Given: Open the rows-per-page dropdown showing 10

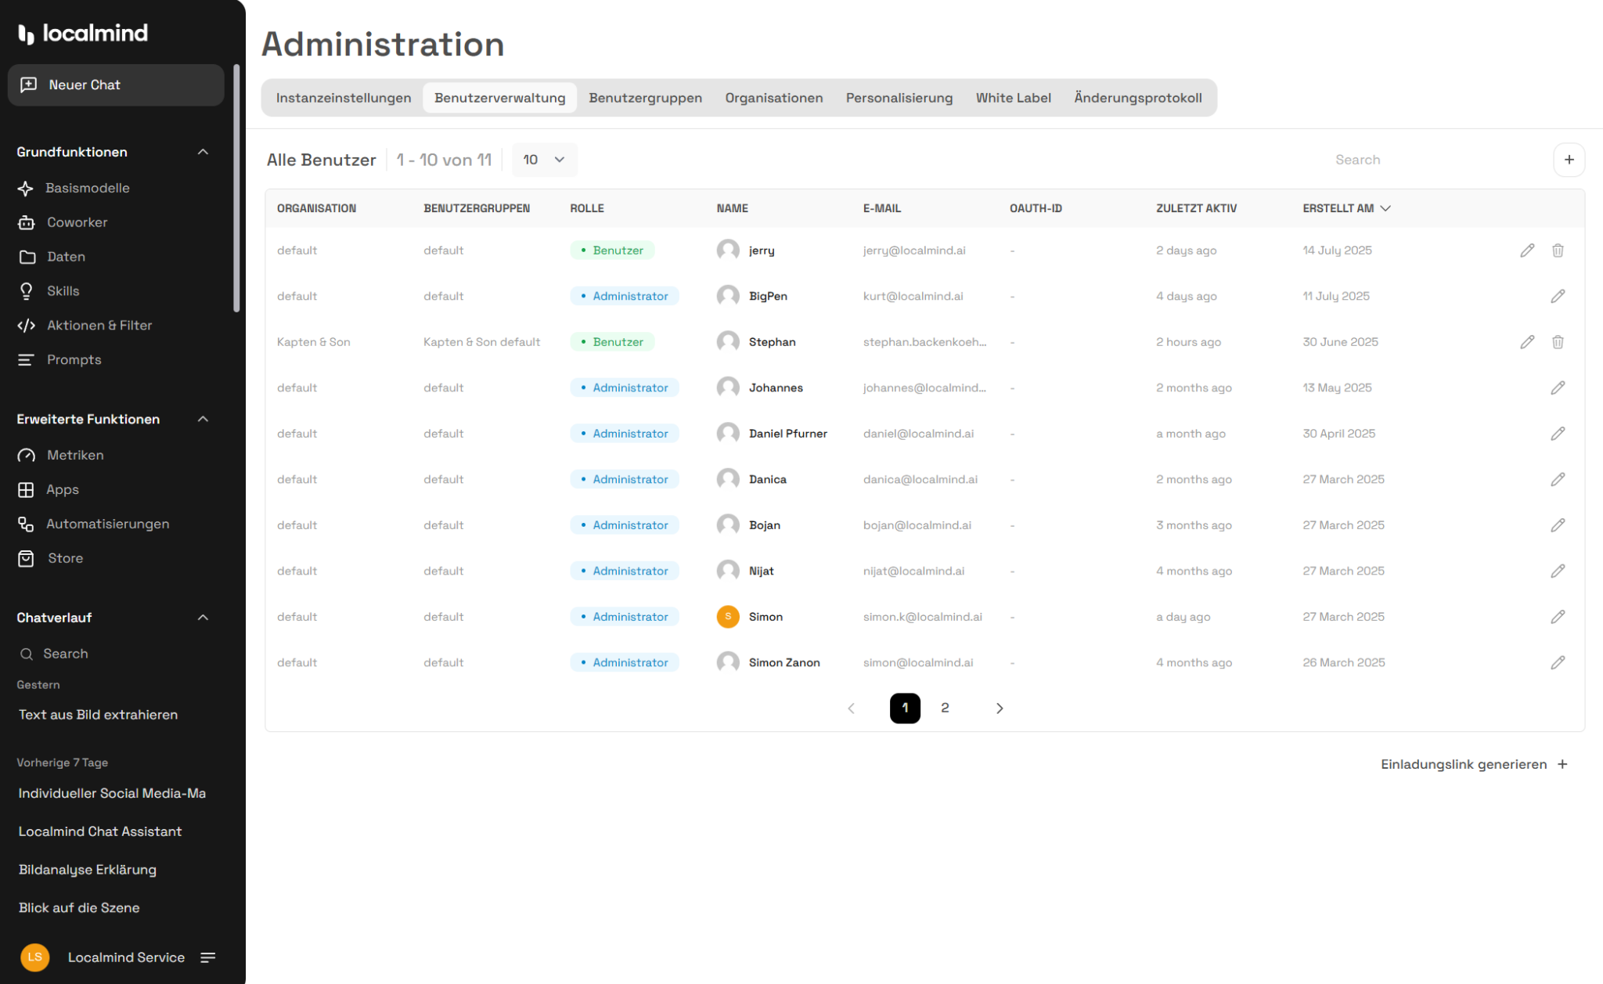Looking at the screenshot, I should 544,160.
